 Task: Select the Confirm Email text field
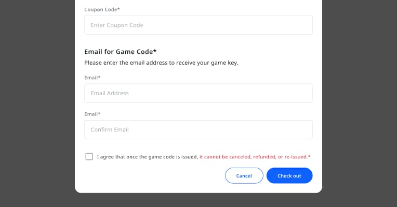click(198, 129)
